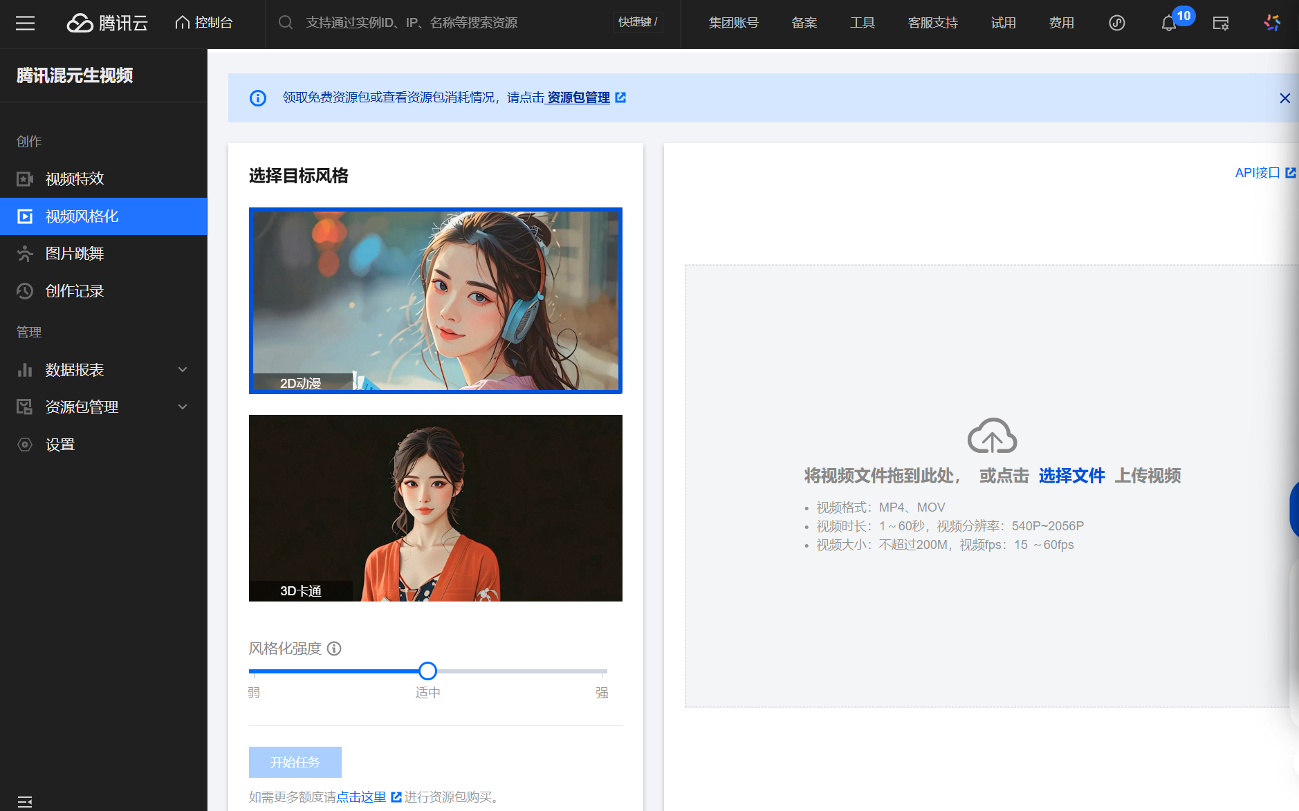Viewport: 1299px width, 811px height.
Task: Select 视频风格化 in the sidebar
Action: coord(104,216)
